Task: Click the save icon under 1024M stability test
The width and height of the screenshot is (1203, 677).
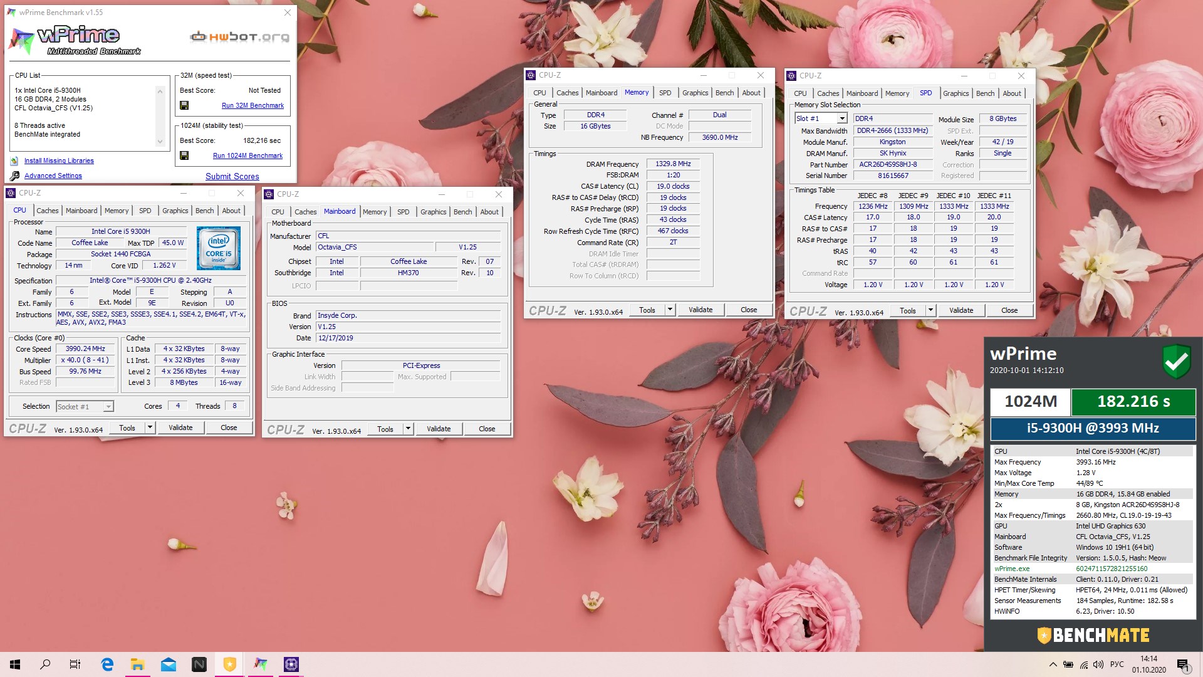Action: point(184,155)
